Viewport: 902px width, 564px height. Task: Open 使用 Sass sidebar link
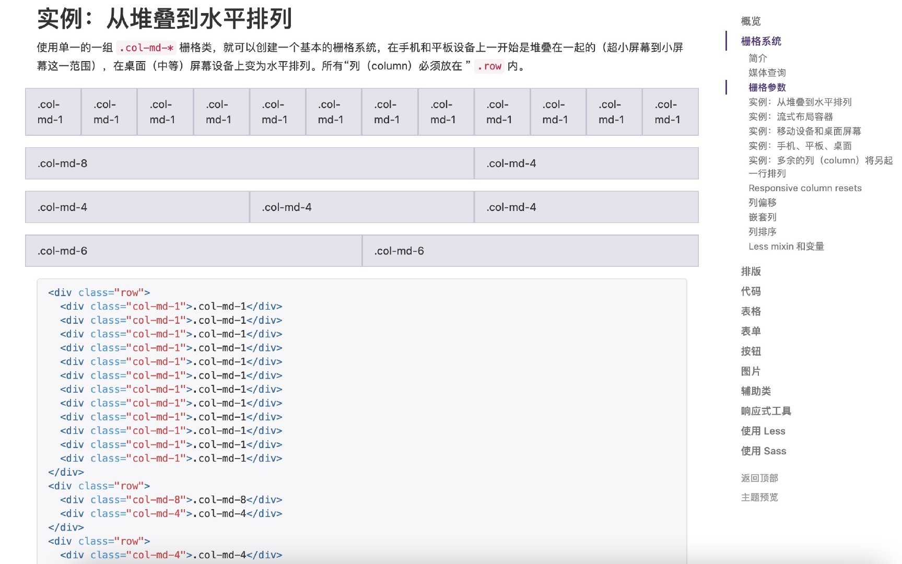[x=764, y=451]
